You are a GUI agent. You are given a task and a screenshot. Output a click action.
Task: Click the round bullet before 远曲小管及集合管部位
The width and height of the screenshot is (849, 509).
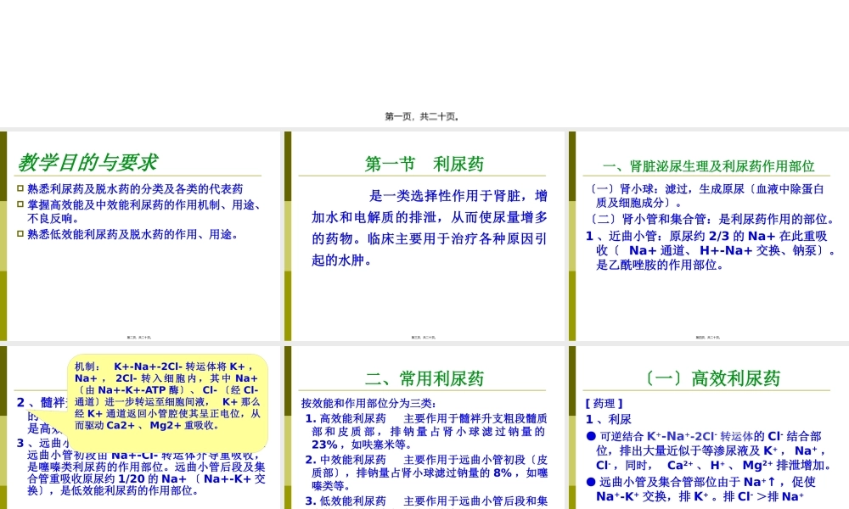(x=591, y=482)
